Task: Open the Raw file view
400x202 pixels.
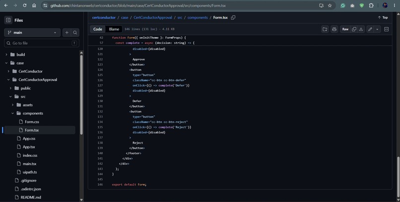Action: 345,29
